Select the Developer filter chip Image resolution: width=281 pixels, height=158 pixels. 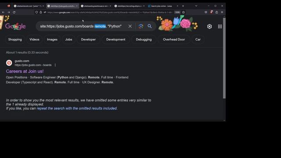pyautogui.click(x=88, y=39)
